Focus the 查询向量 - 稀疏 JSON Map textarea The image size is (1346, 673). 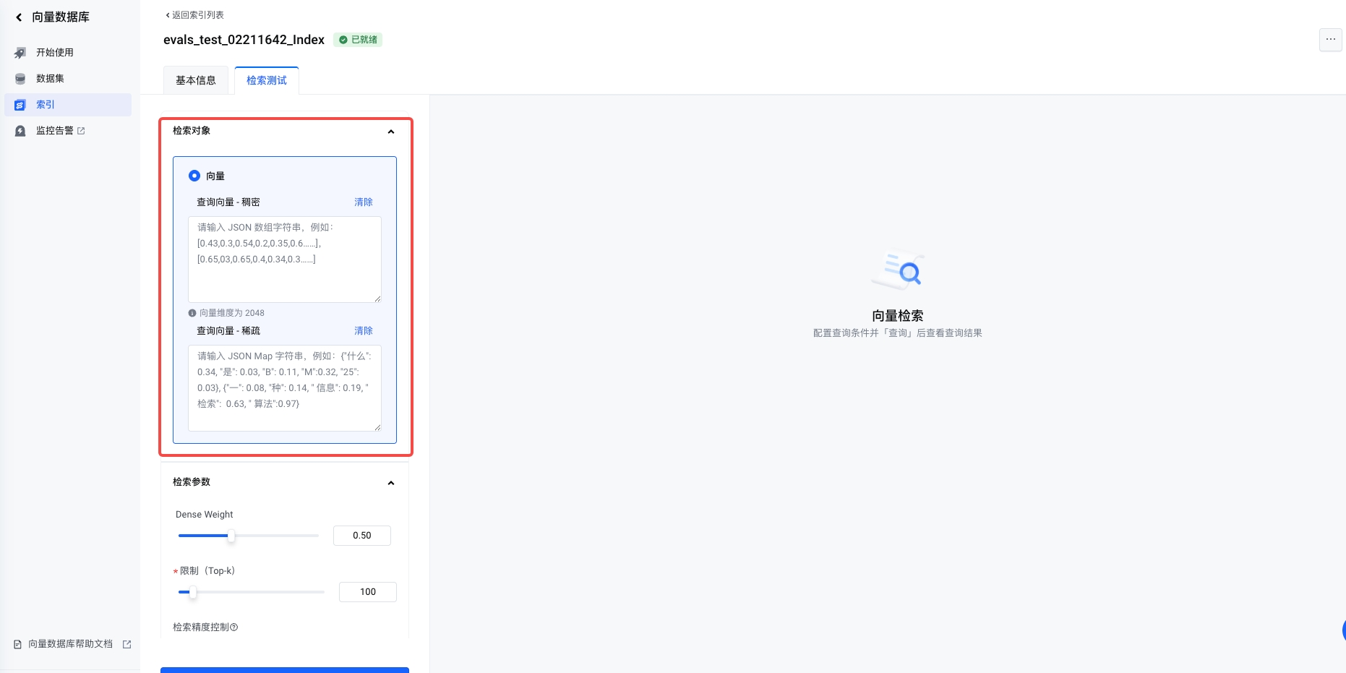coord(285,388)
